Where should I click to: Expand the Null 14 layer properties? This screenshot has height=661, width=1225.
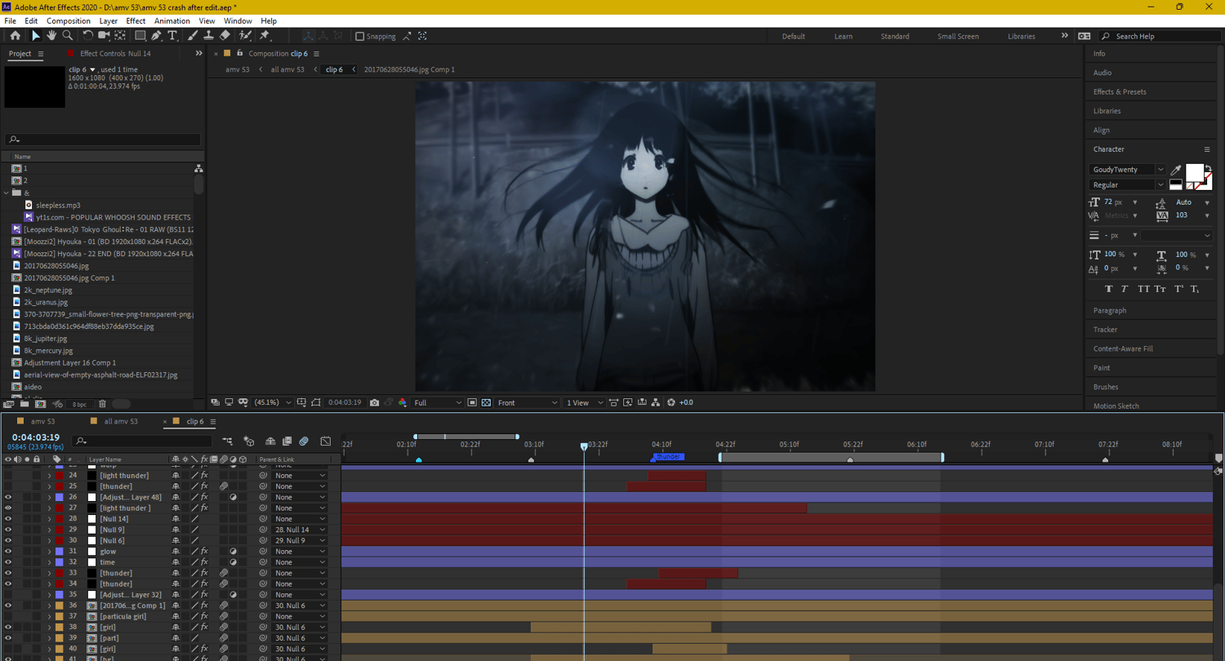(49, 519)
